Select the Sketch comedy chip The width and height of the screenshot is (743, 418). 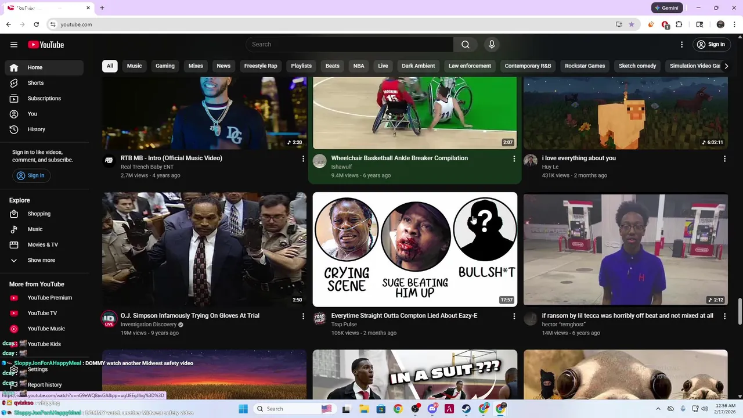[637, 66]
